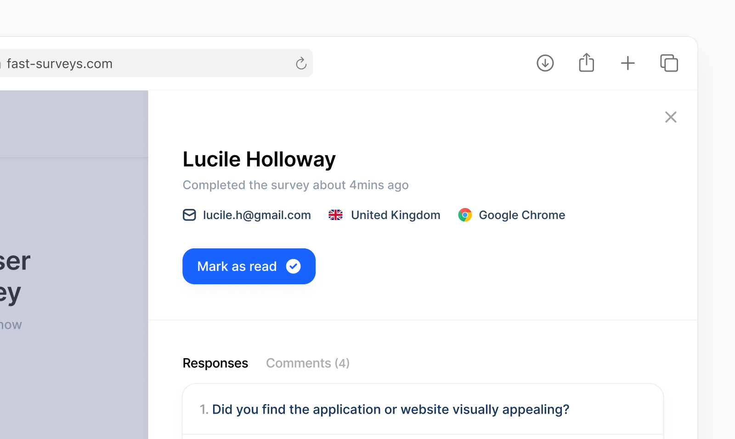735x439 pixels.
Task: Click 'Completed the survey about 4mins ago'
Action: click(295, 185)
